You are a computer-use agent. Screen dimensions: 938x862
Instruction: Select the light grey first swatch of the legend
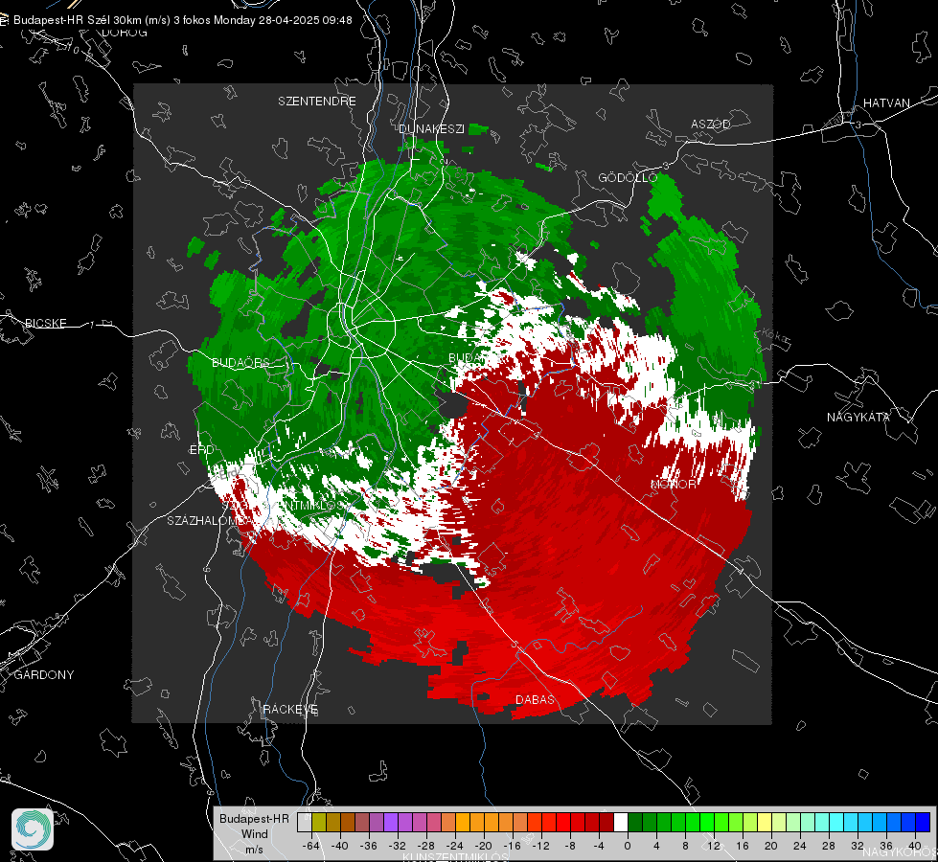[x=305, y=823]
